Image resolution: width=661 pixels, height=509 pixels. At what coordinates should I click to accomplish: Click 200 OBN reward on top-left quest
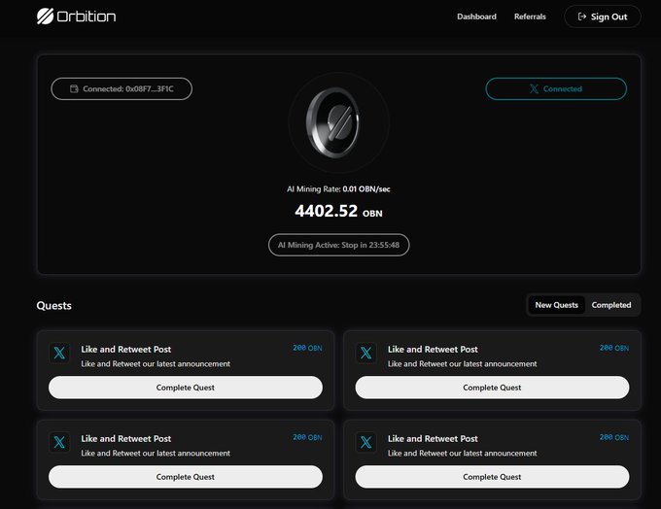coord(307,348)
